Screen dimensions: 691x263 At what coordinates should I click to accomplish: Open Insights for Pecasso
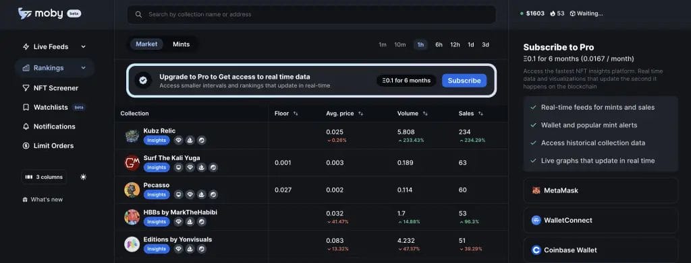click(157, 194)
